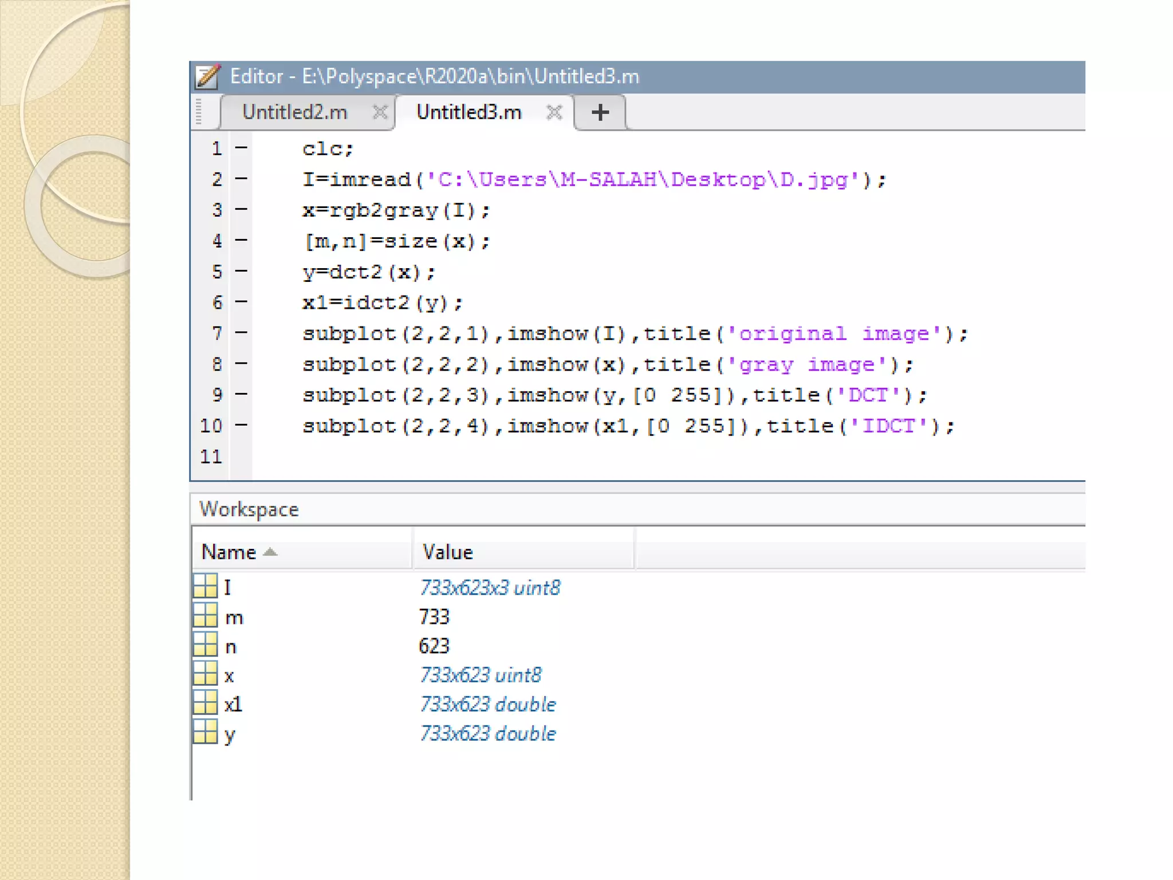1173x880 pixels.
Task: Close the Untitled2.m tab
Action: click(x=380, y=112)
